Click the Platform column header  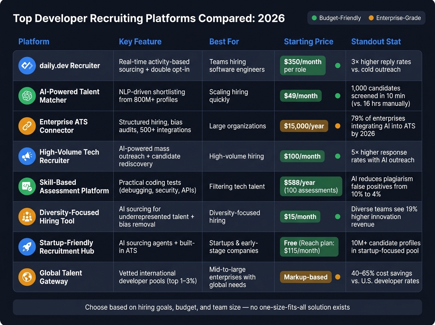34,41
